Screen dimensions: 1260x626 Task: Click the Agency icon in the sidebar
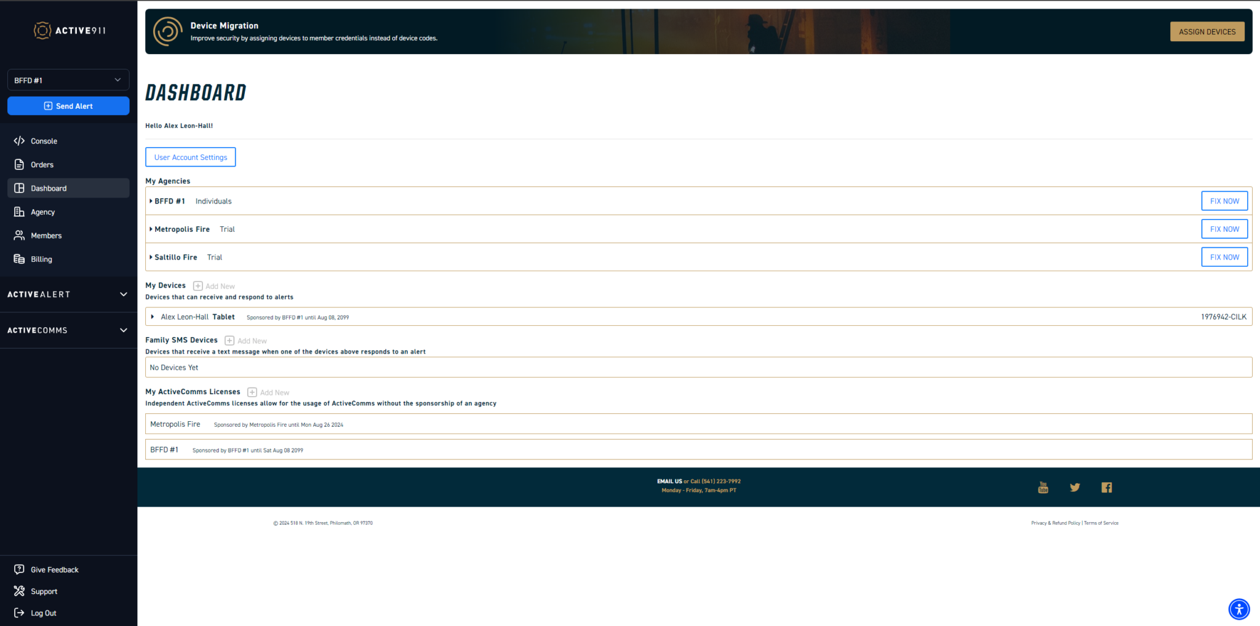(19, 212)
